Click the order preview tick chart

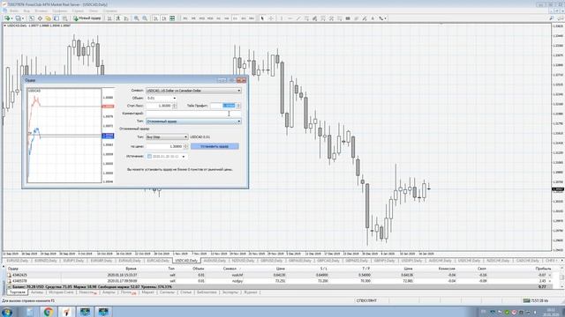tap(64, 136)
